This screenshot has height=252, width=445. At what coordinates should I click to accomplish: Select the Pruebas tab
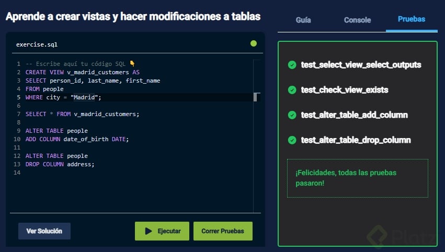pyautogui.click(x=411, y=19)
